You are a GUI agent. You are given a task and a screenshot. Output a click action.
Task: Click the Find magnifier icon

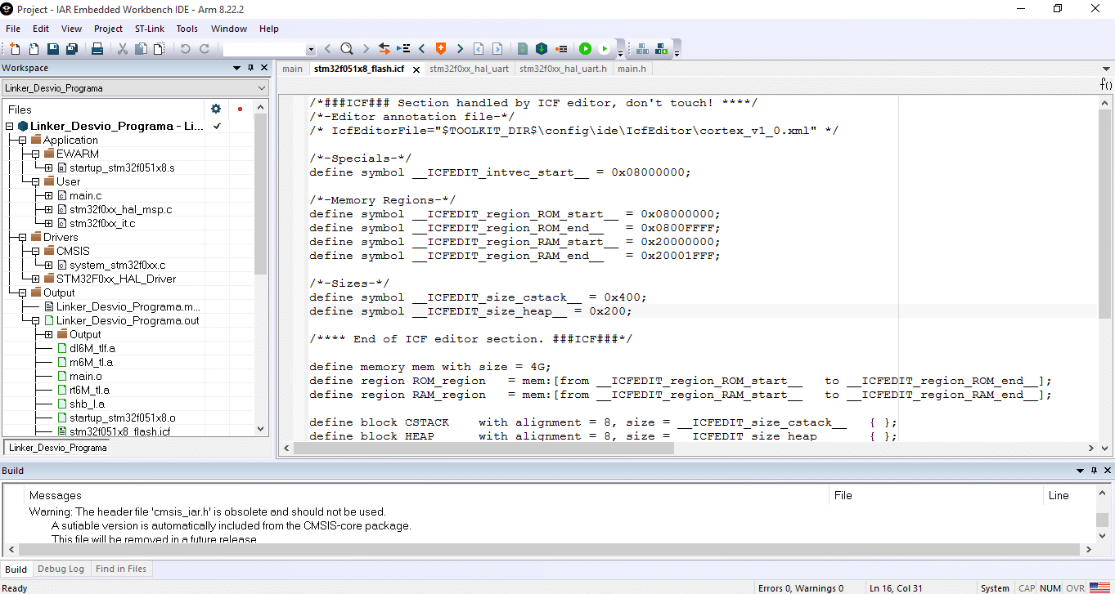tap(346, 49)
